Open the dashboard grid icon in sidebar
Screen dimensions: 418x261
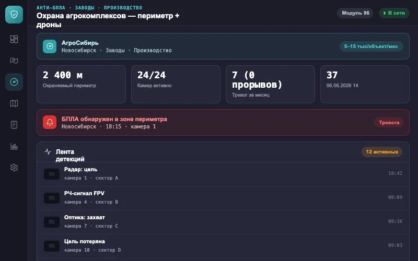pos(14,39)
